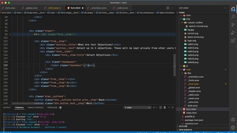Image resolution: width=237 pixels, height=133 pixels.
Task: Split the terminal panel
Action: pyautogui.click(x=160, y=108)
